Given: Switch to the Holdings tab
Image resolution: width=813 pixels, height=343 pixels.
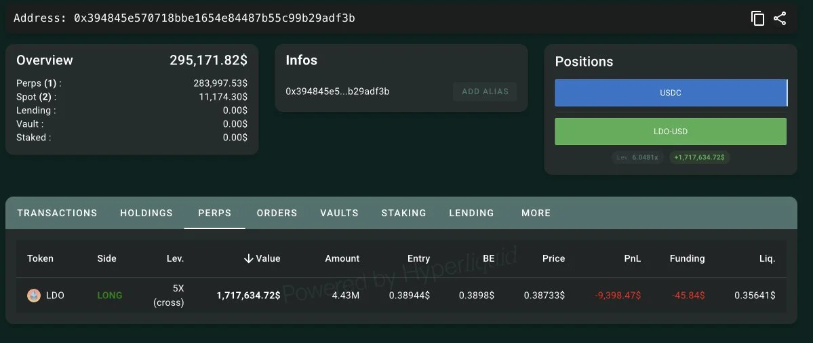Looking at the screenshot, I should 146,213.
